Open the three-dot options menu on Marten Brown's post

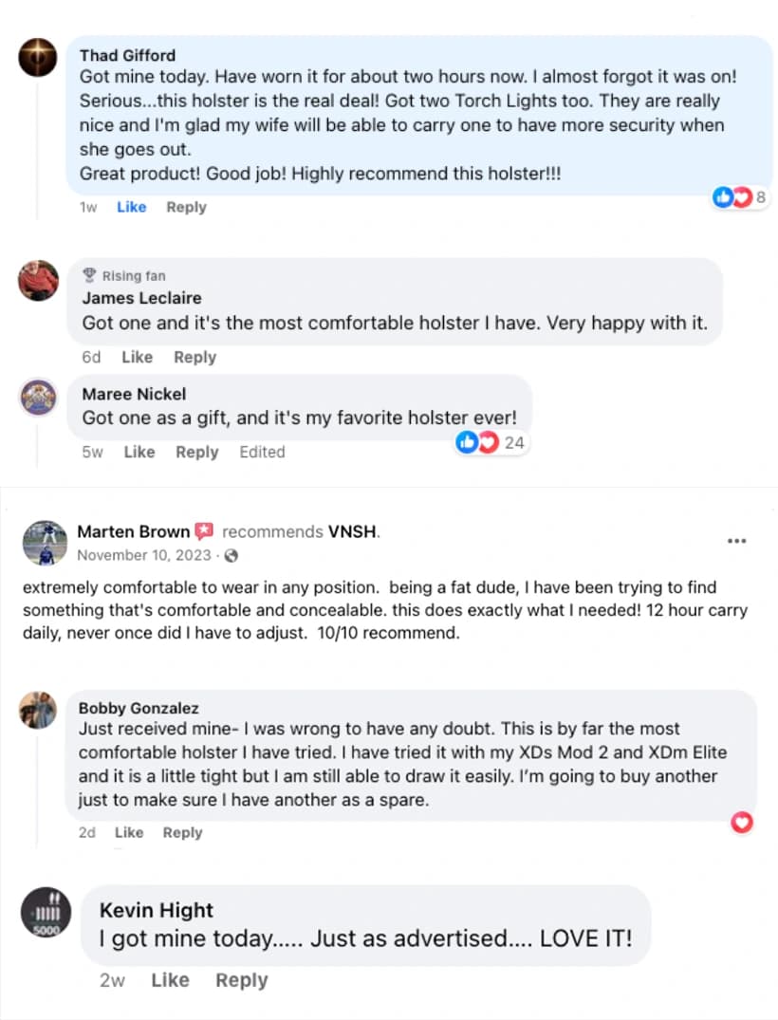click(x=737, y=540)
